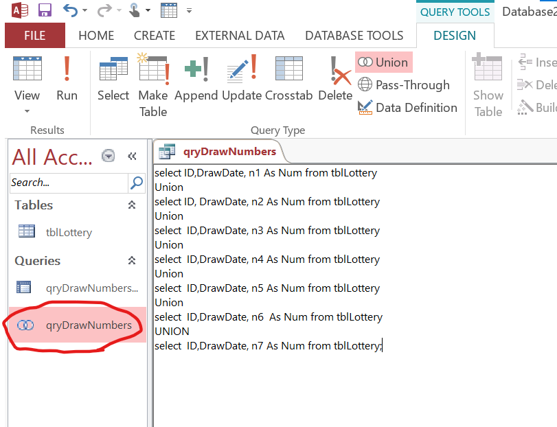
Task: Click the QUERY TOOLS contextual tab header
Action: (455, 12)
